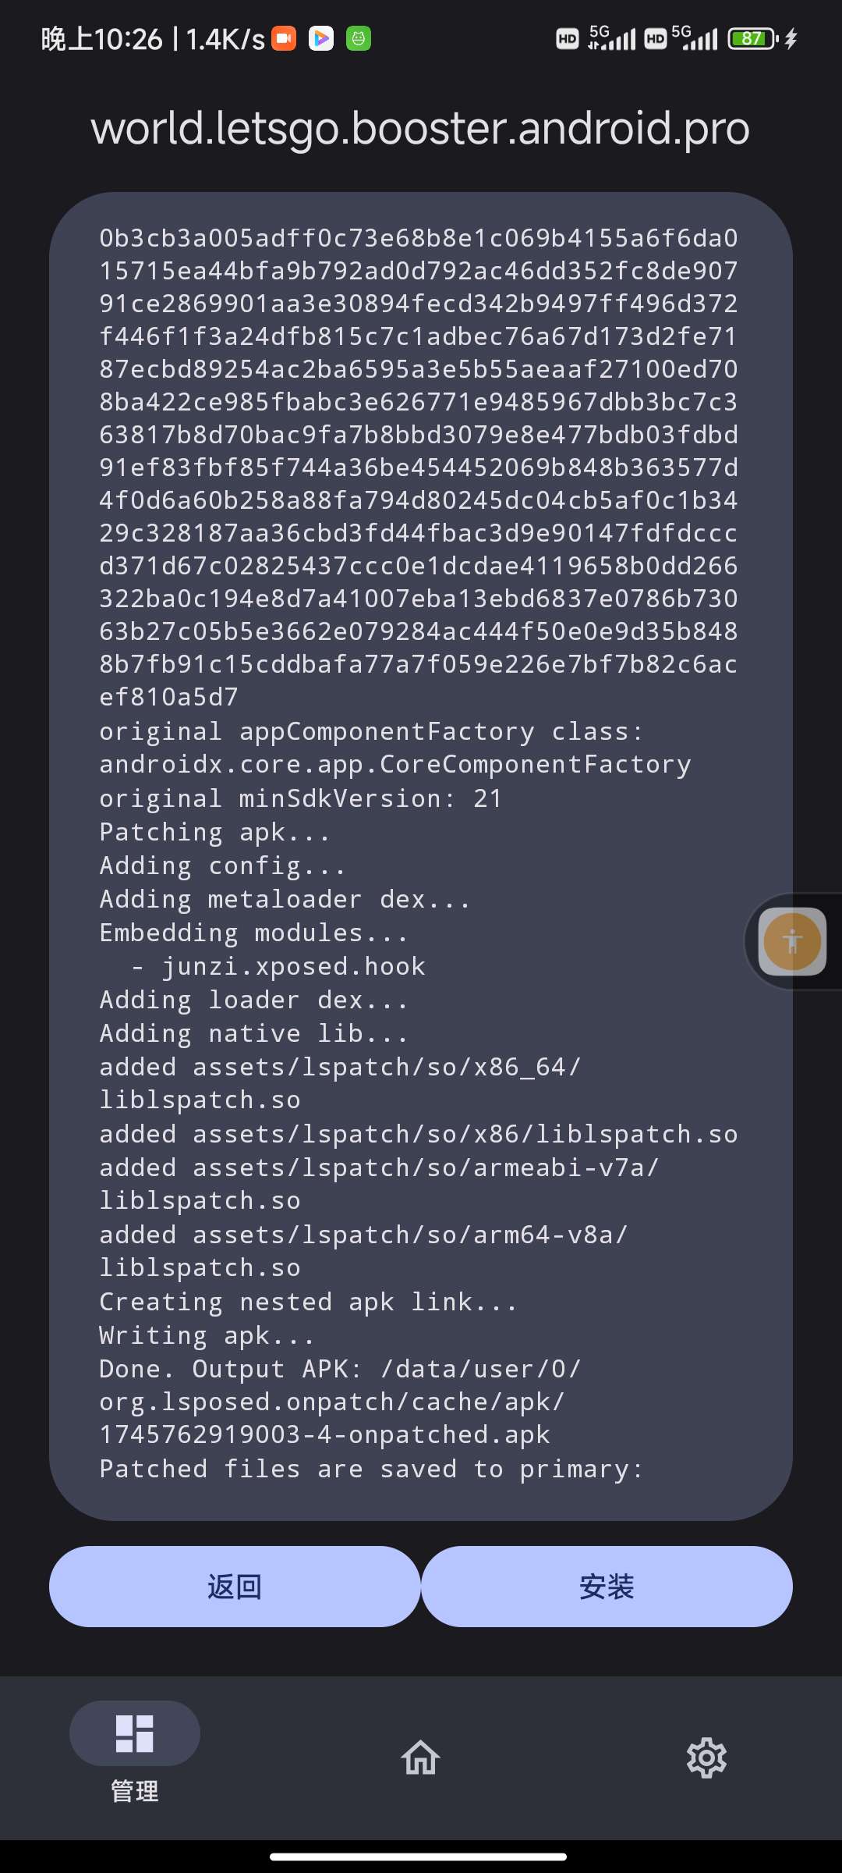
Task: Tap the 1745762919003-4-onpatched.apk output line
Action: tap(324, 1434)
